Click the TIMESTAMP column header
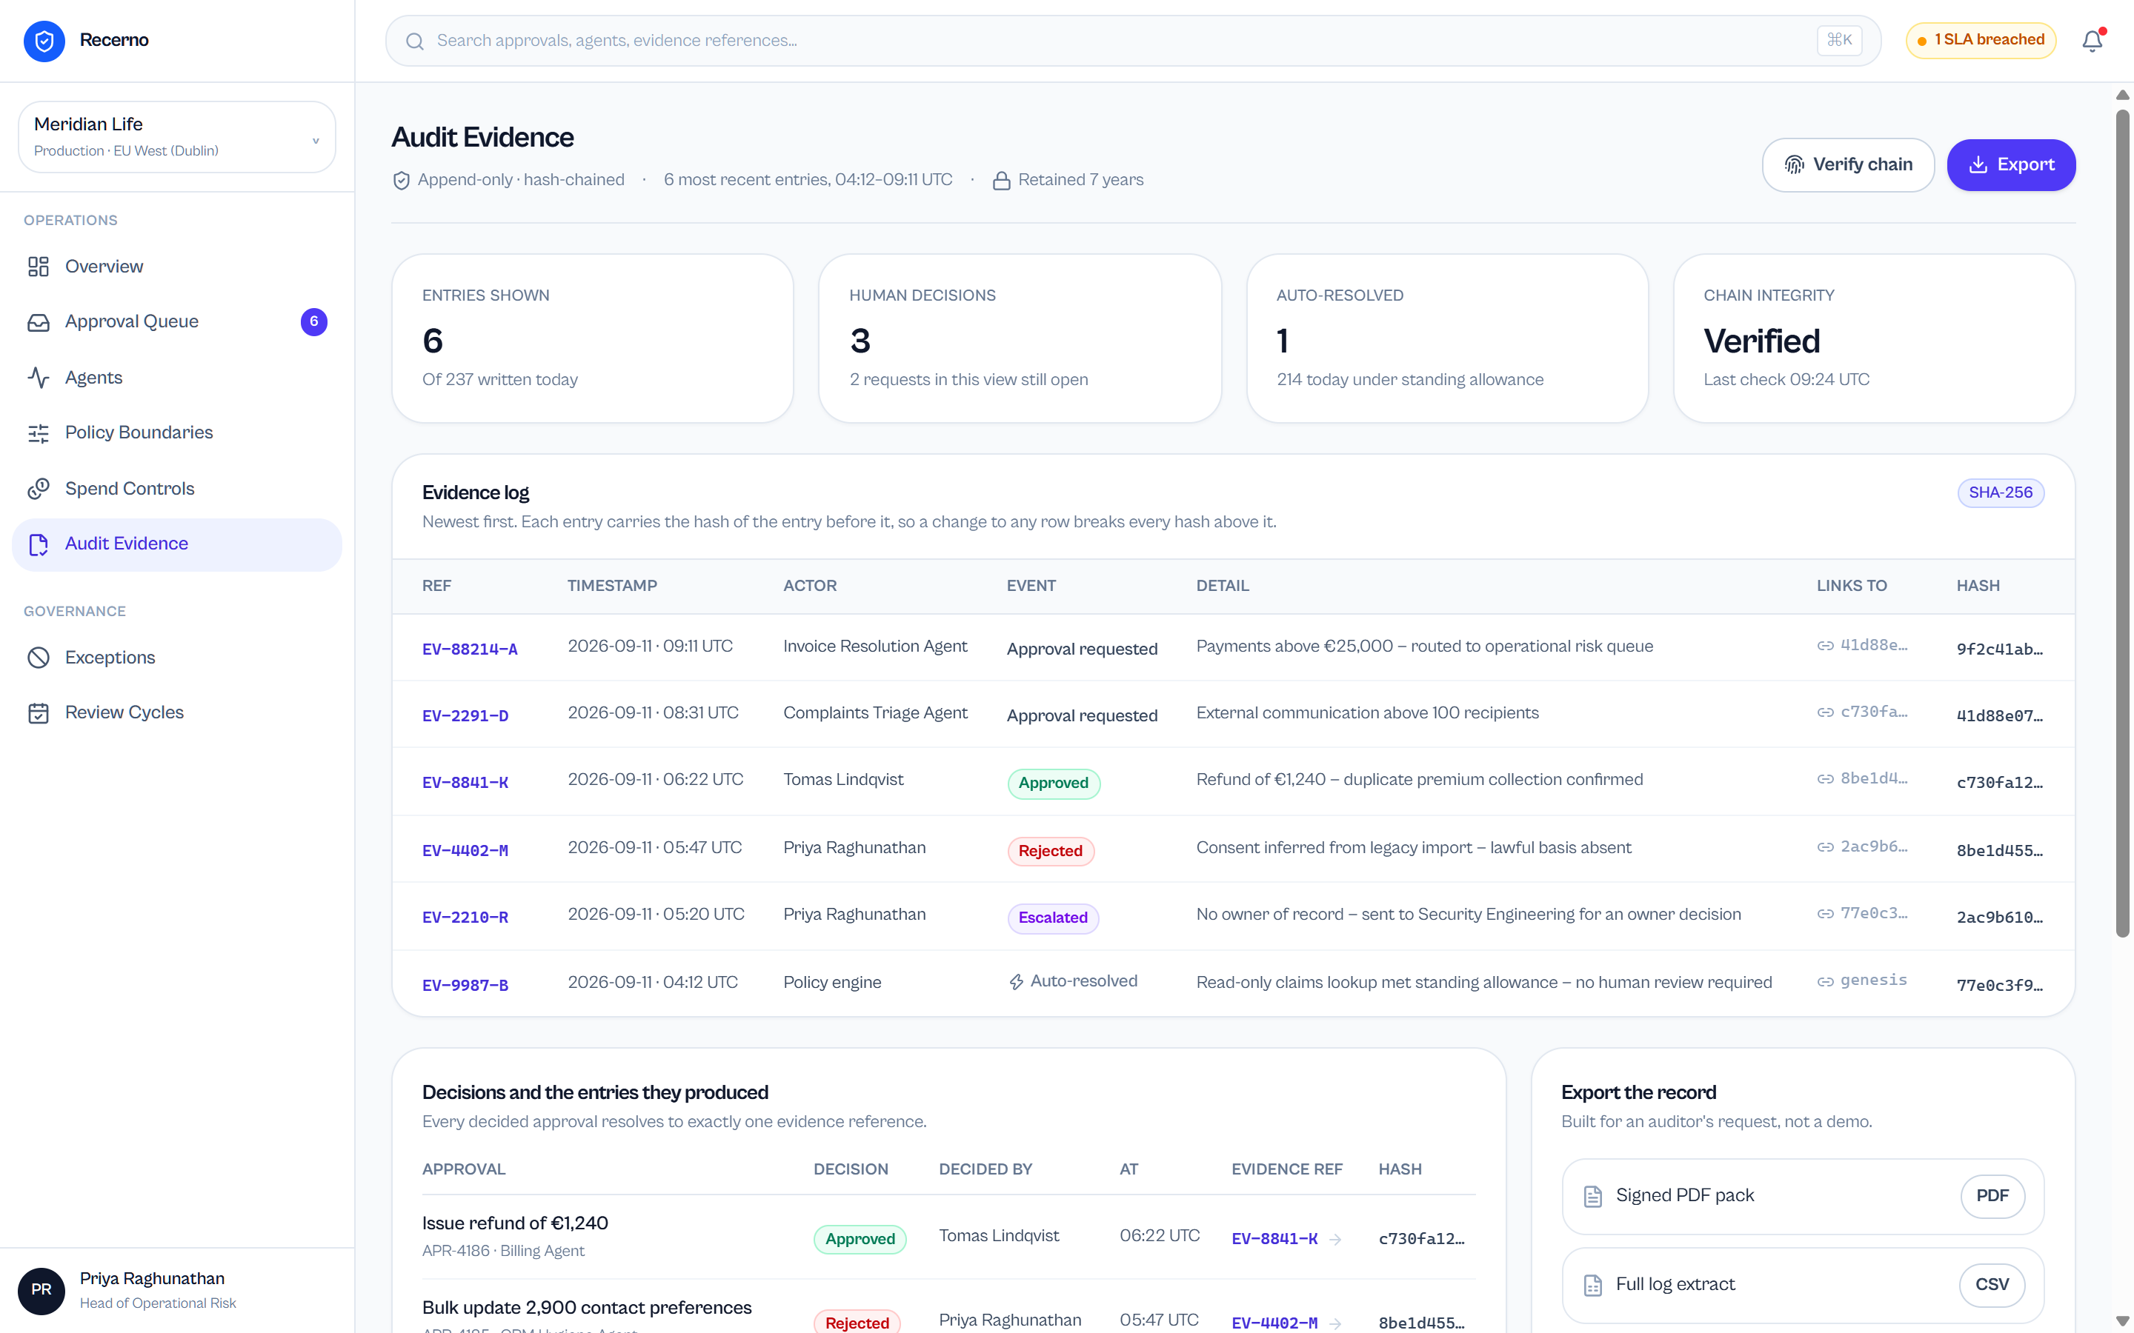Image resolution: width=2134 pixels, height=1333 pixels. coord(612,587)
